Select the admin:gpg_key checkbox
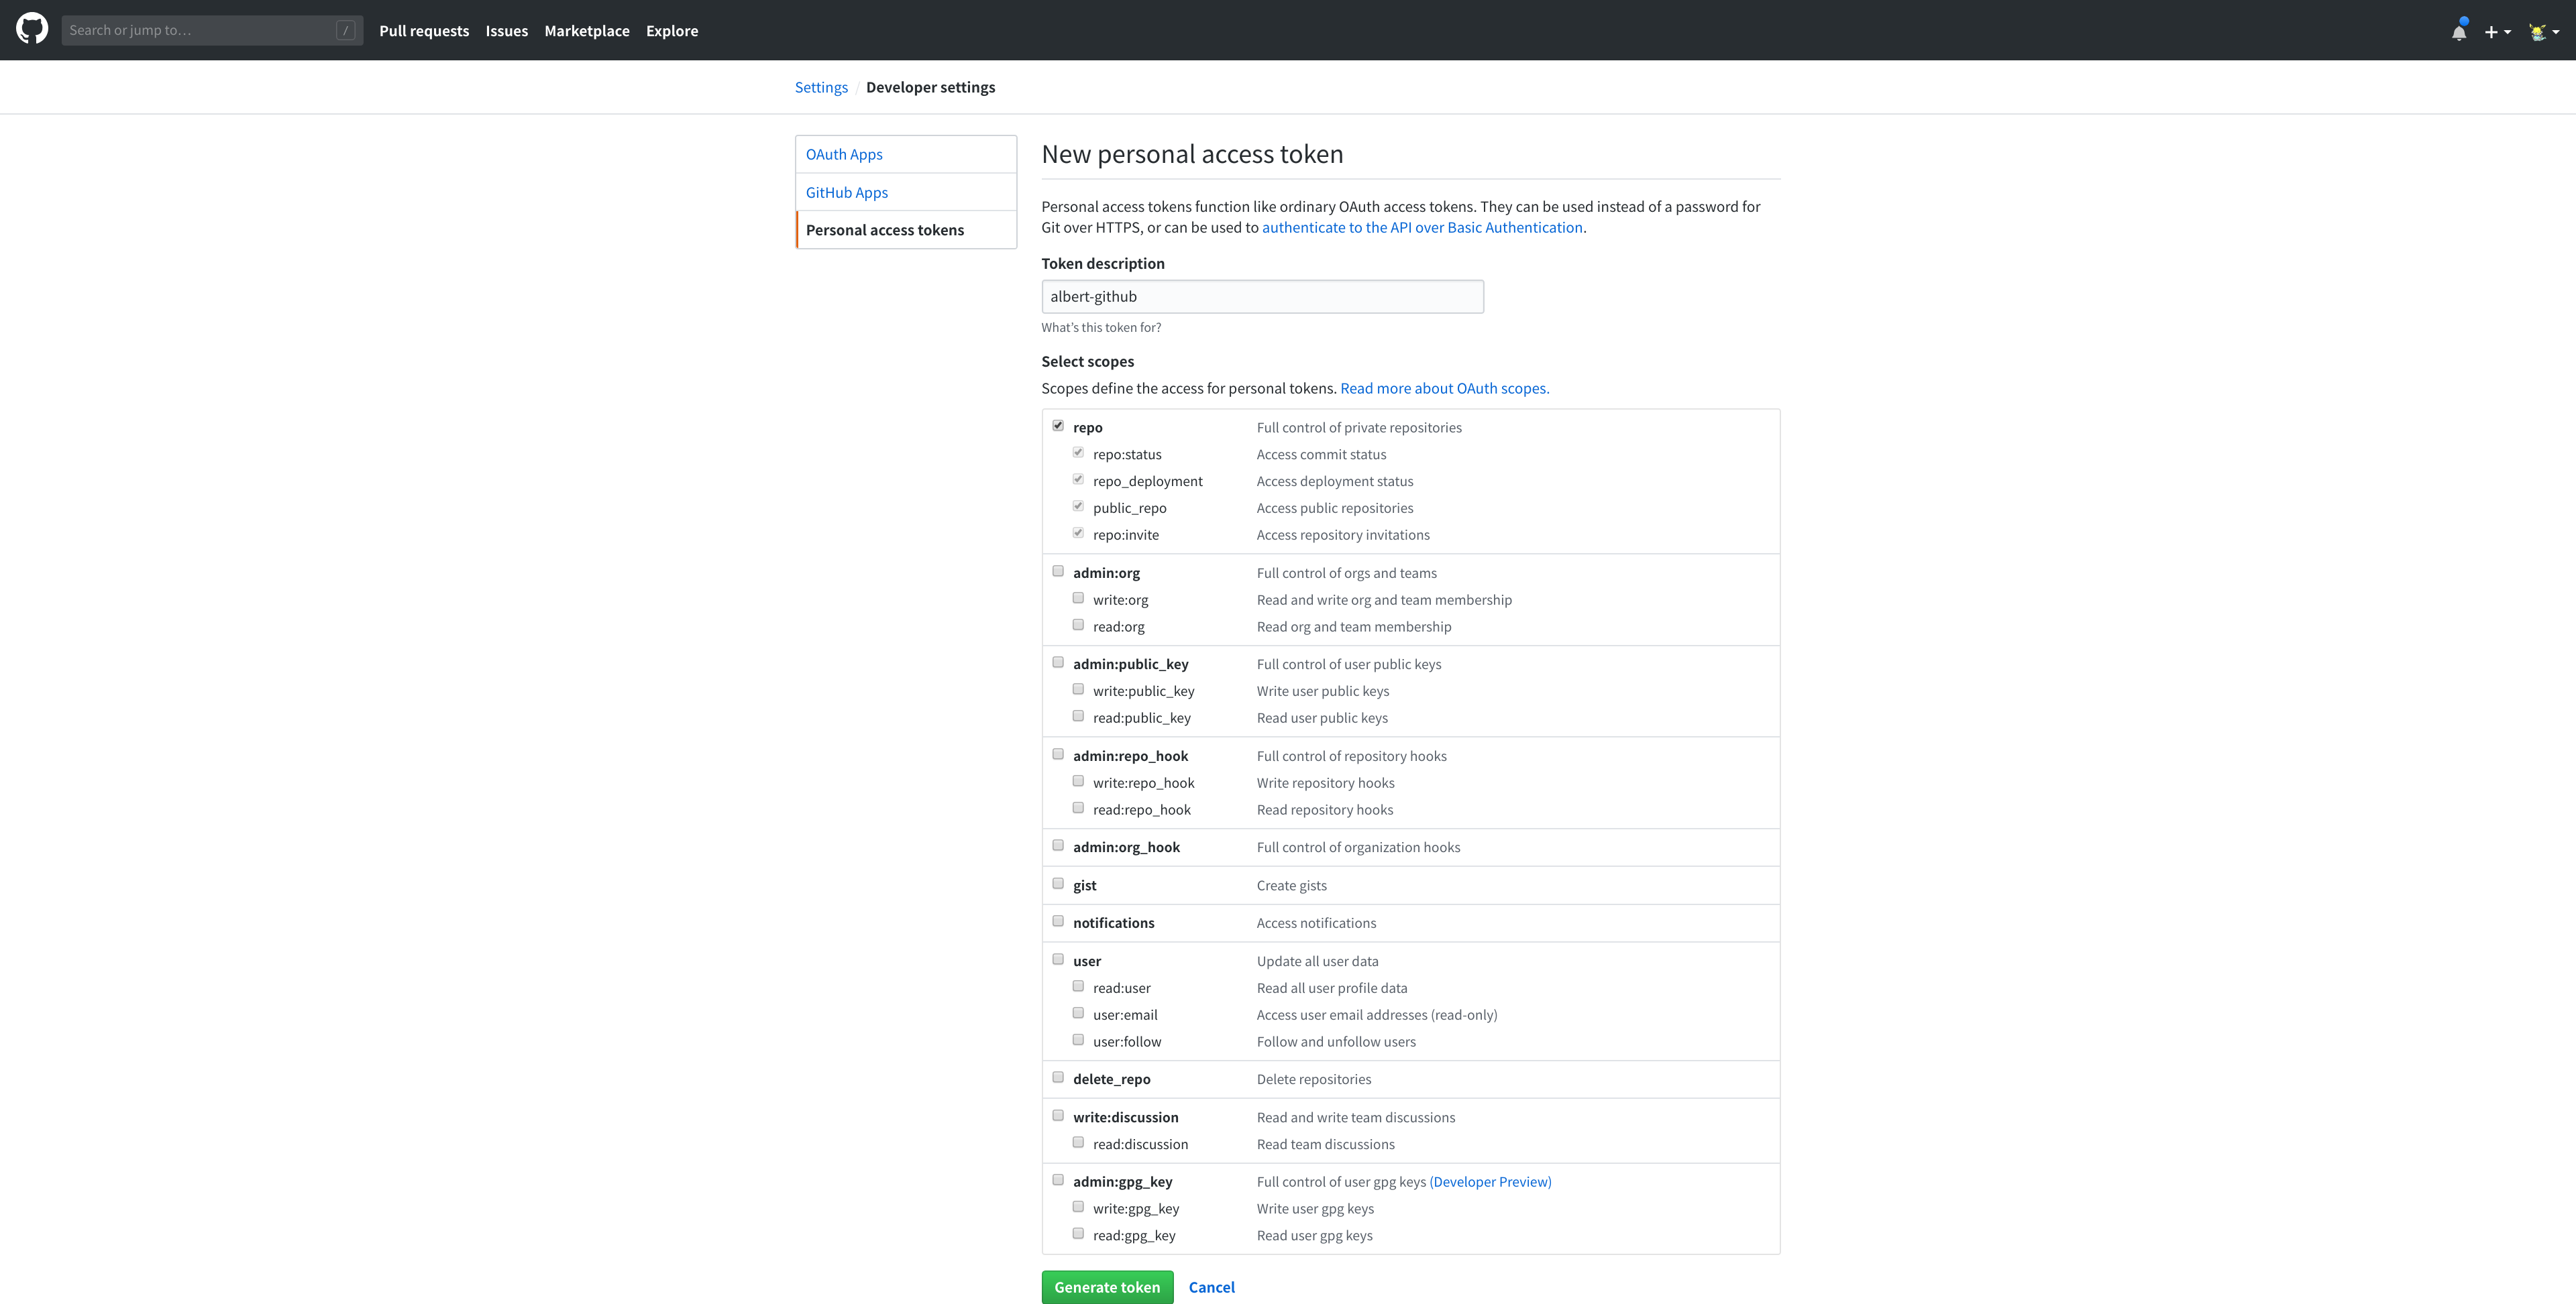This screenshot has width=2576, height=1304. 1058,1180
